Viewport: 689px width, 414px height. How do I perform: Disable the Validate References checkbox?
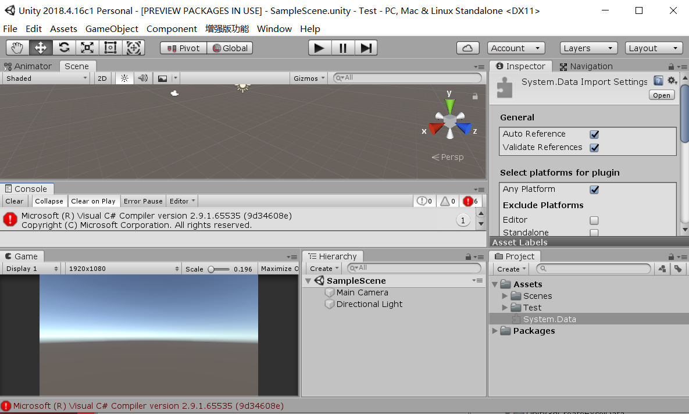(594, 147)
